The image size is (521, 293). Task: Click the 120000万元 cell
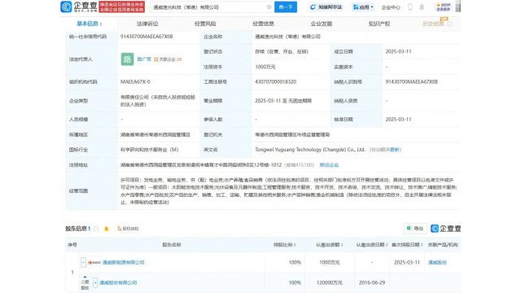(x=329, y=282)
